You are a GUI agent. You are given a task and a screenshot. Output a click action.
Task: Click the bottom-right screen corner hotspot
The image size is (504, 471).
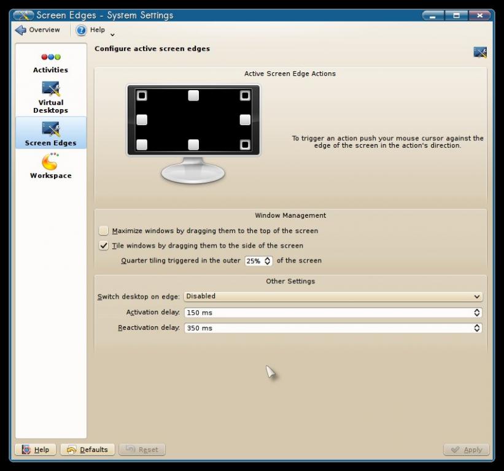point(245,145)
